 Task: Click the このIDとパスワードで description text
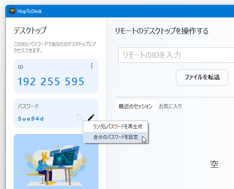coord(55,47)
